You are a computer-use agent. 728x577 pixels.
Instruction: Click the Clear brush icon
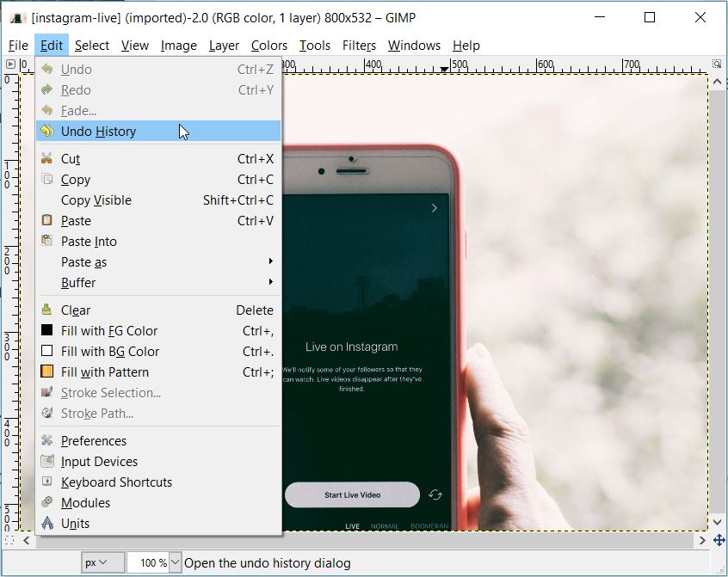point(46,310)
